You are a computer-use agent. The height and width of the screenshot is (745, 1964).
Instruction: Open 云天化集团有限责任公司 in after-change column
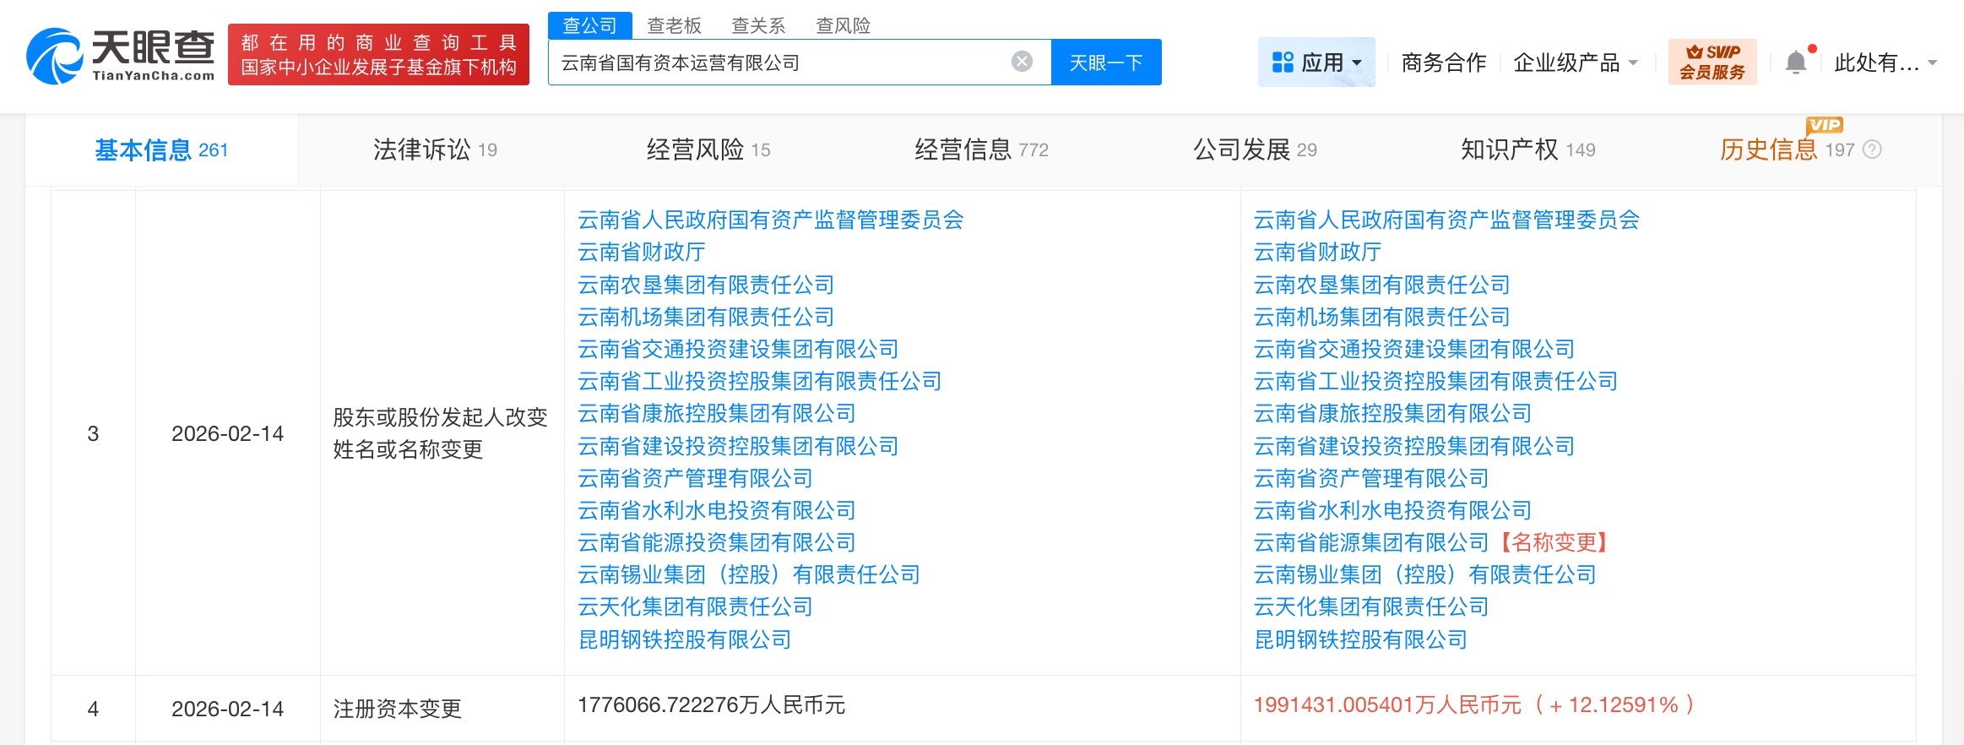point(1371,606)
